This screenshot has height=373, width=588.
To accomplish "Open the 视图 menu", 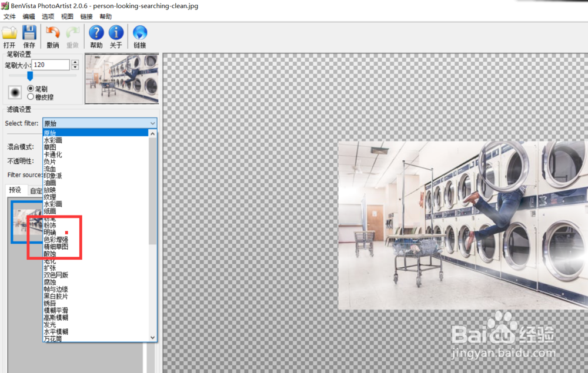I will point(67,16).
